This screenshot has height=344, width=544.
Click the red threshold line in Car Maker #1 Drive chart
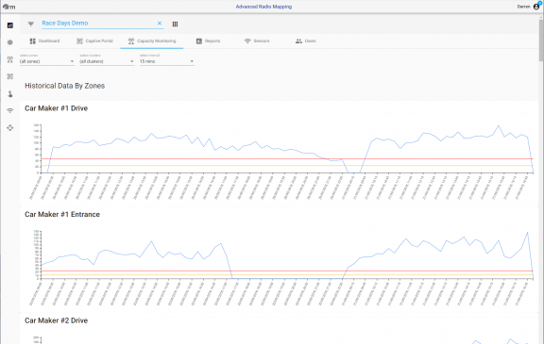point(287,159)
